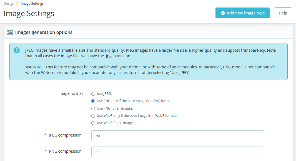
Task: Click the Image Settings breadcrumb
Action: (32, 4)
